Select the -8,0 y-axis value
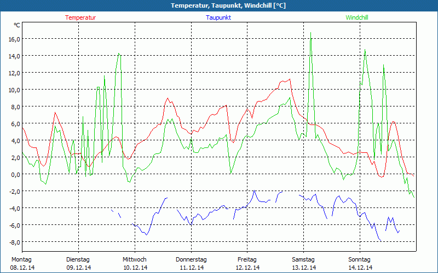This screenshot has width=438, height=273. pyautogui.click(x=15, y=242)
